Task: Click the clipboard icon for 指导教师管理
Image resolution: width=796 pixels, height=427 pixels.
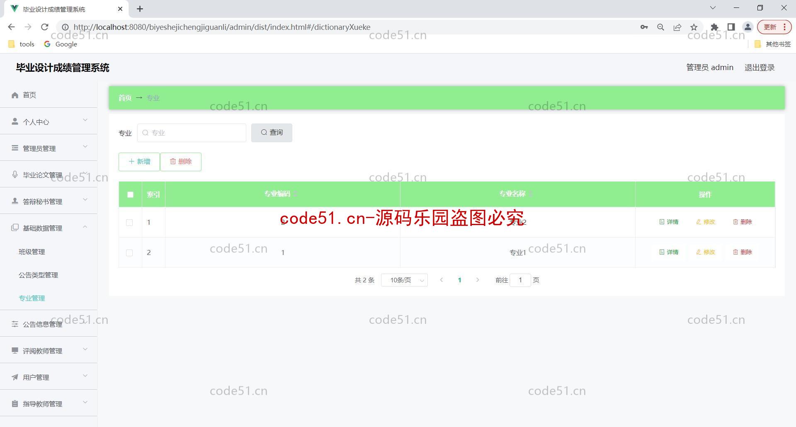Action: [15, 403]
